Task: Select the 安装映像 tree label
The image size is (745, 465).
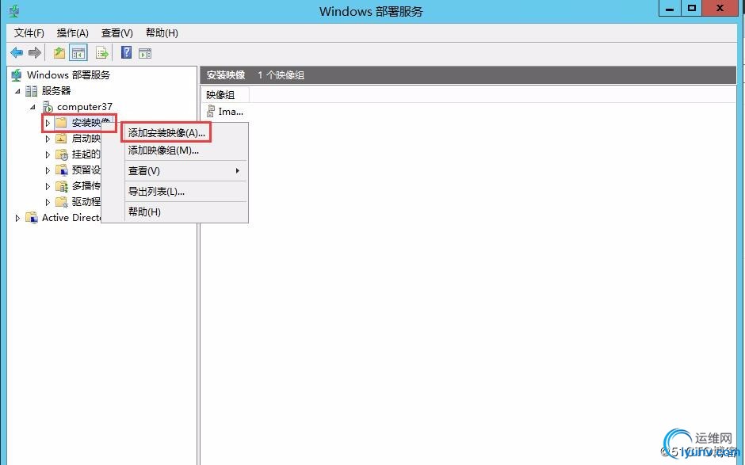Action: pos(92,123)
